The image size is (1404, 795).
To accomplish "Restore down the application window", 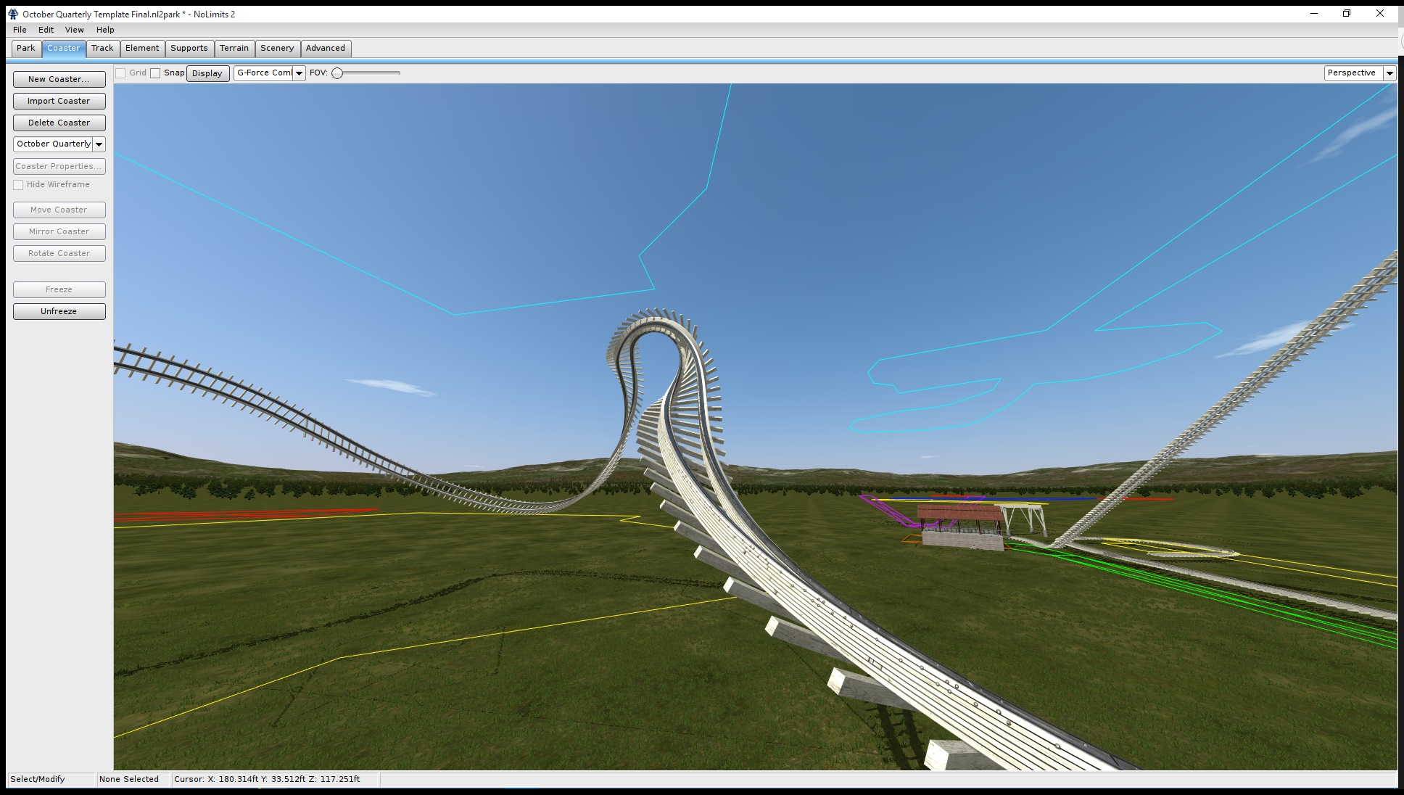I will click(1347, 13).
